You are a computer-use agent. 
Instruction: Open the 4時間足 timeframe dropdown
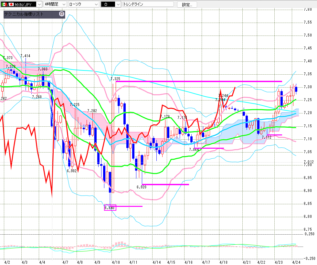click(x=55, y=4)
